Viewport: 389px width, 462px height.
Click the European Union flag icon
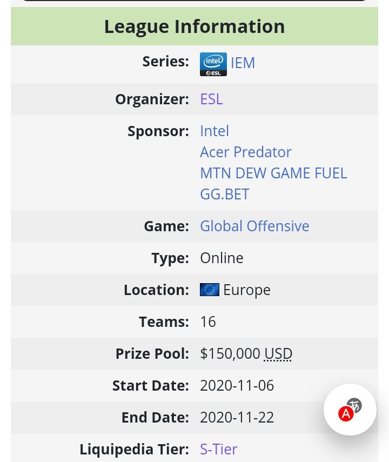pos(209,290)
